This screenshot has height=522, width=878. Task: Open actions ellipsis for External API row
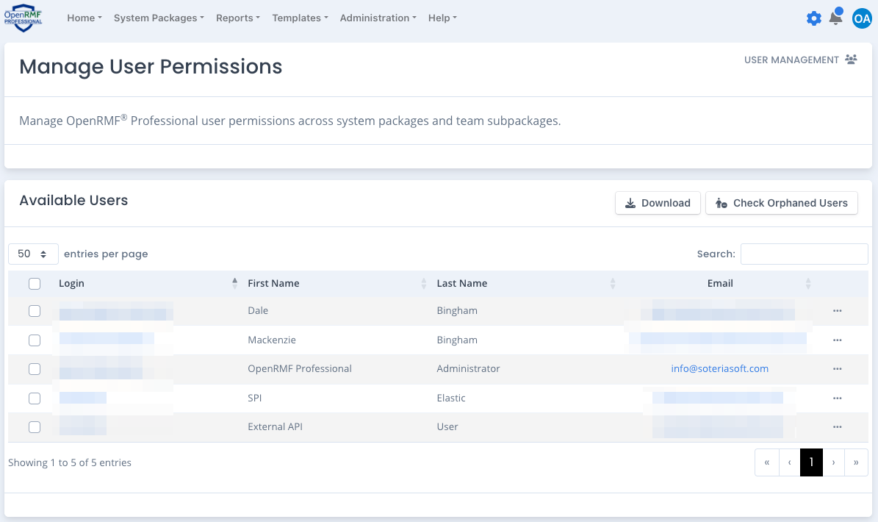(837, 426)
